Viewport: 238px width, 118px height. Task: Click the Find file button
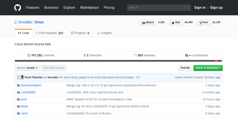(185, 68)
